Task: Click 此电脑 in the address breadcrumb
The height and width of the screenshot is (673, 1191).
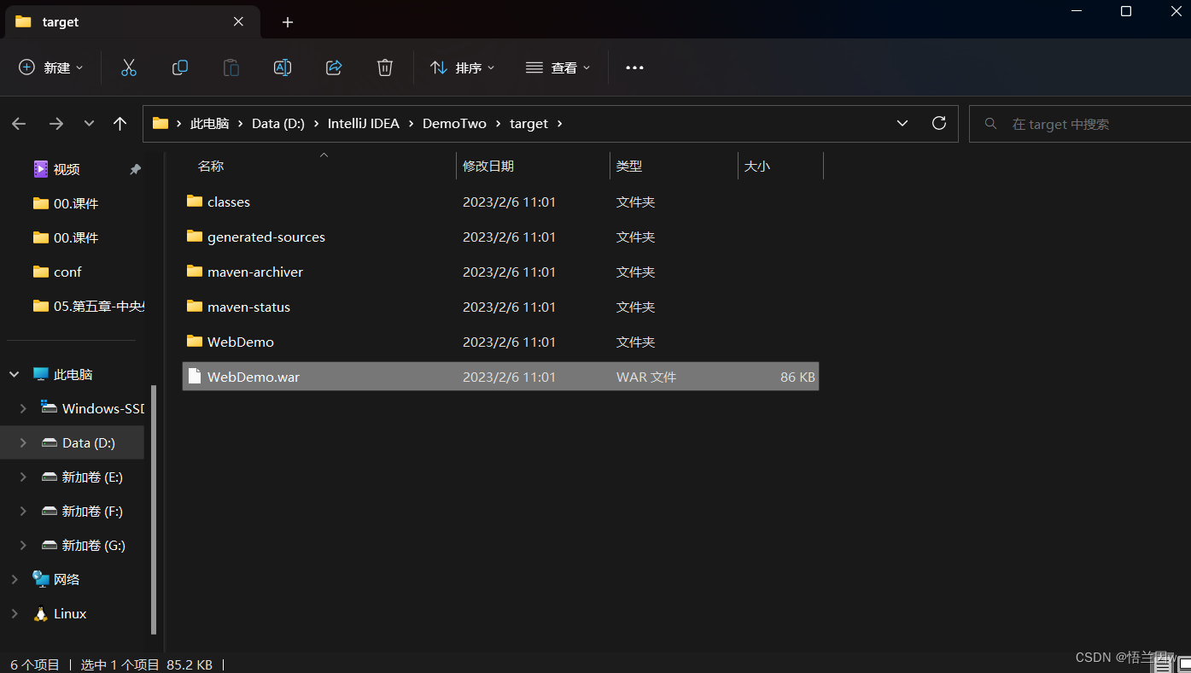Action: pyautogui.click(x=210, y=124)
